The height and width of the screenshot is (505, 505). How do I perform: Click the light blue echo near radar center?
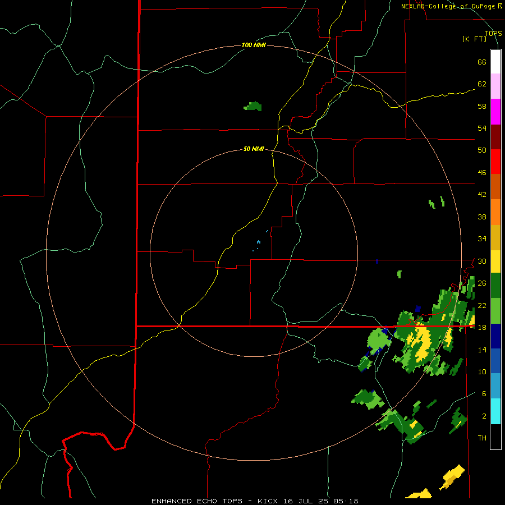click(x=259, y=242)
